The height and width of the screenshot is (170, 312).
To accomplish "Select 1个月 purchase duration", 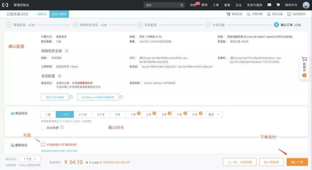I will coord(65,114).
